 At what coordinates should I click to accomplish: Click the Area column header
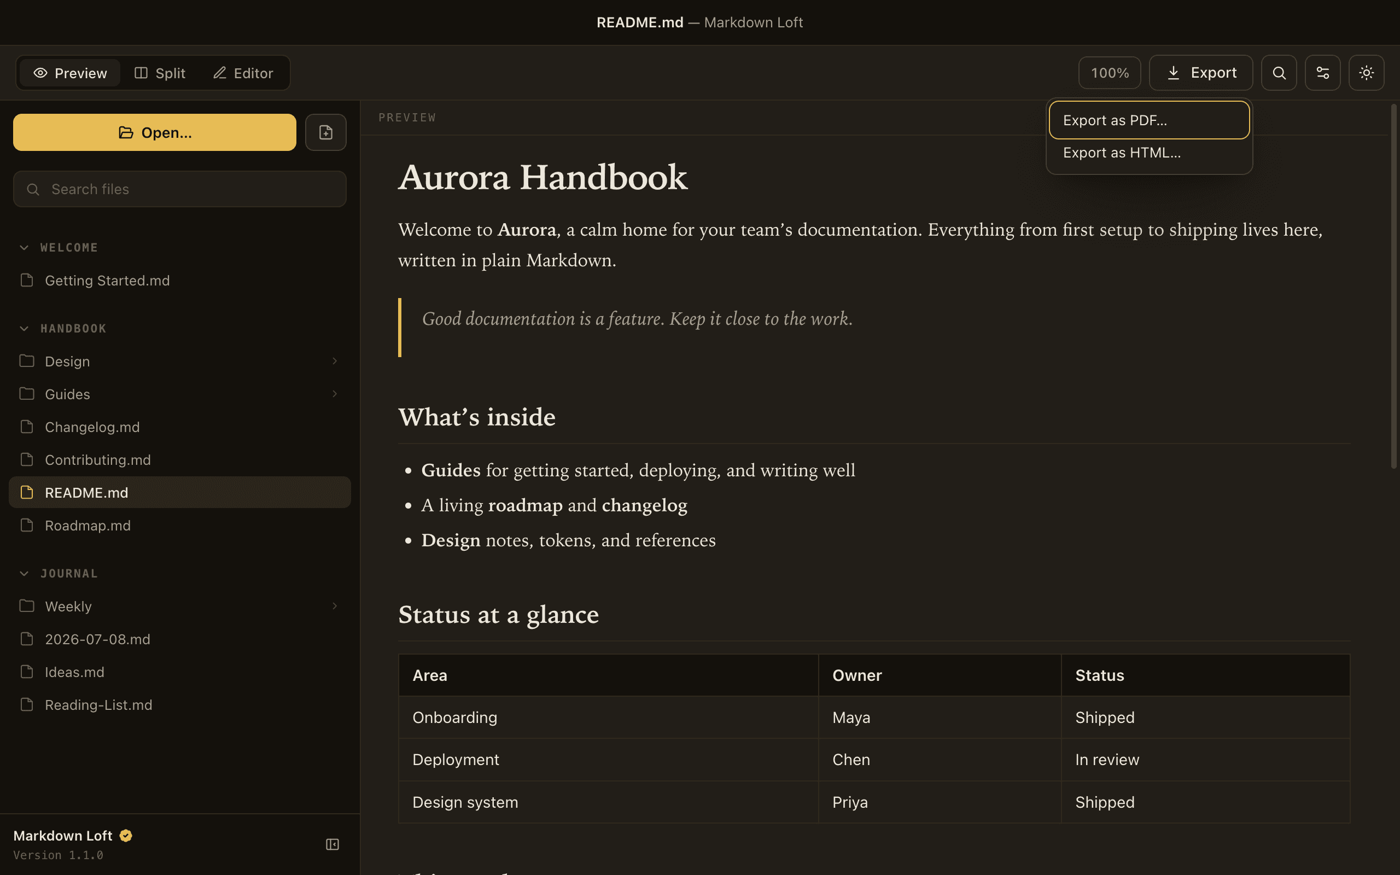coord(608,675)
